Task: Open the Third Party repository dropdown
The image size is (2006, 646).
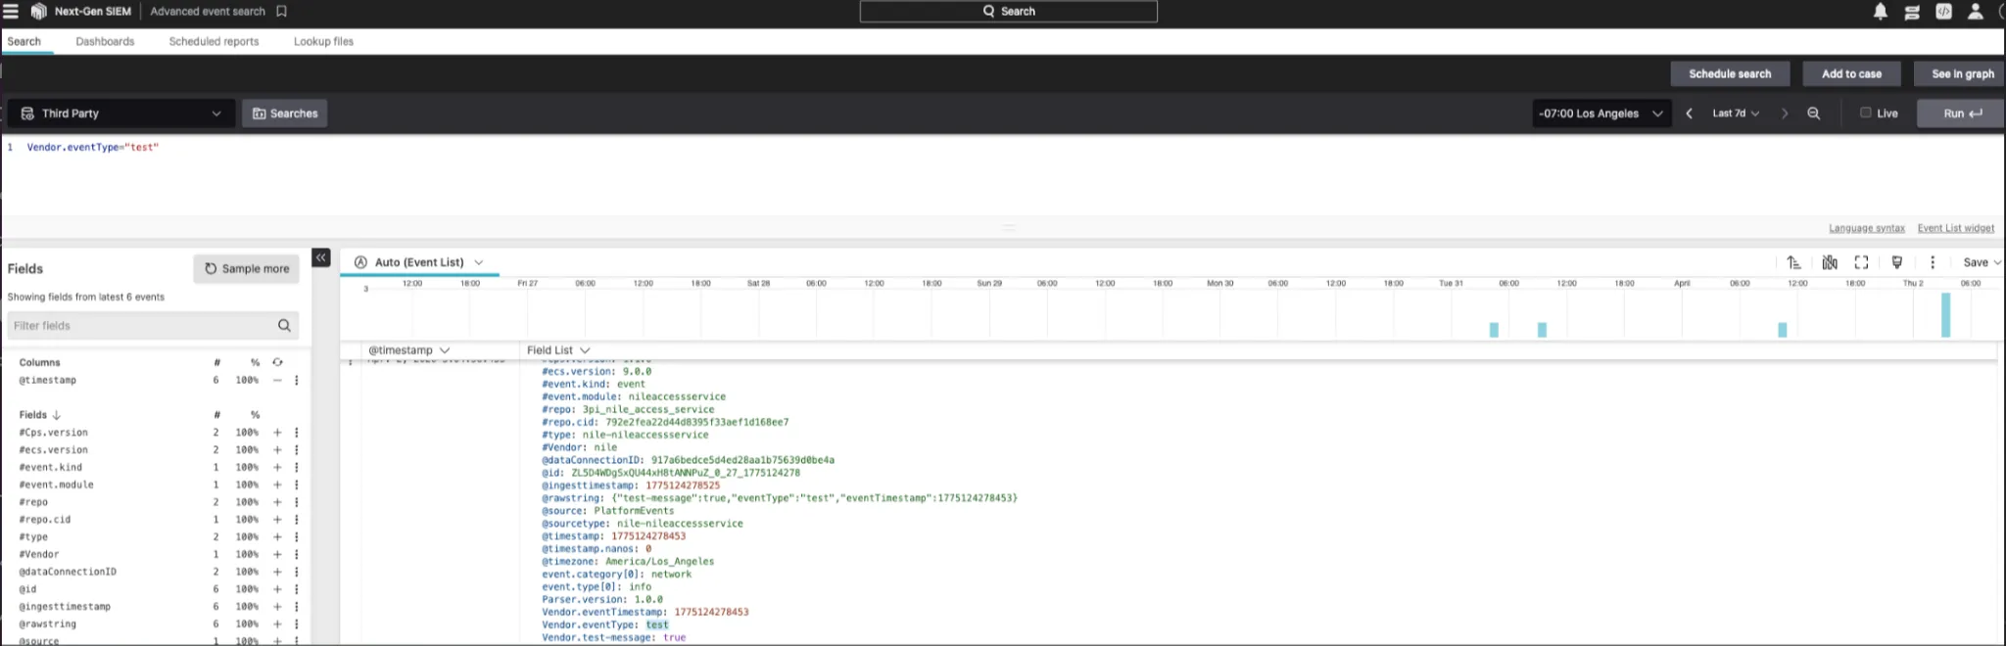Action: pyautogui.click(x=121, y=114)
